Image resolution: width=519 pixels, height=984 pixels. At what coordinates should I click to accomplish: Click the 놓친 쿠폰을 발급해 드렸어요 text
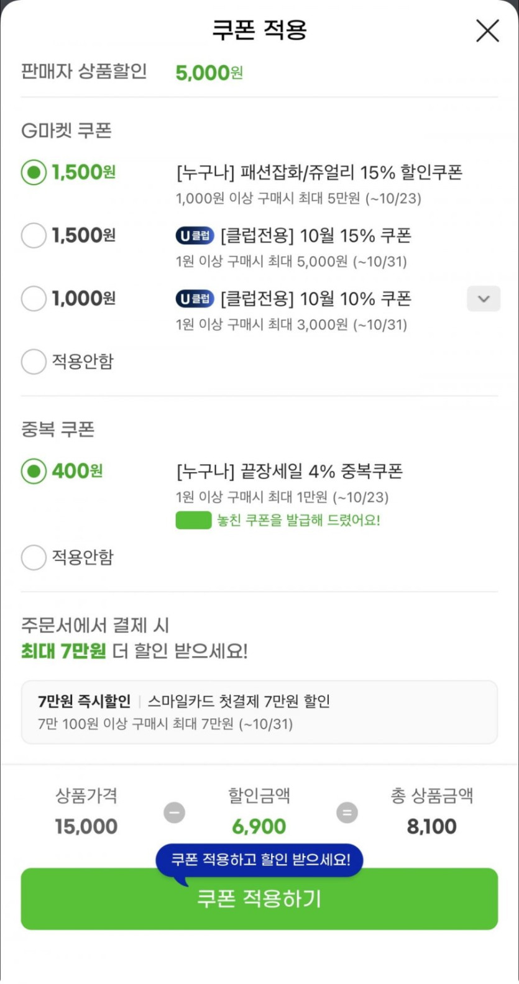coord(298,521)
